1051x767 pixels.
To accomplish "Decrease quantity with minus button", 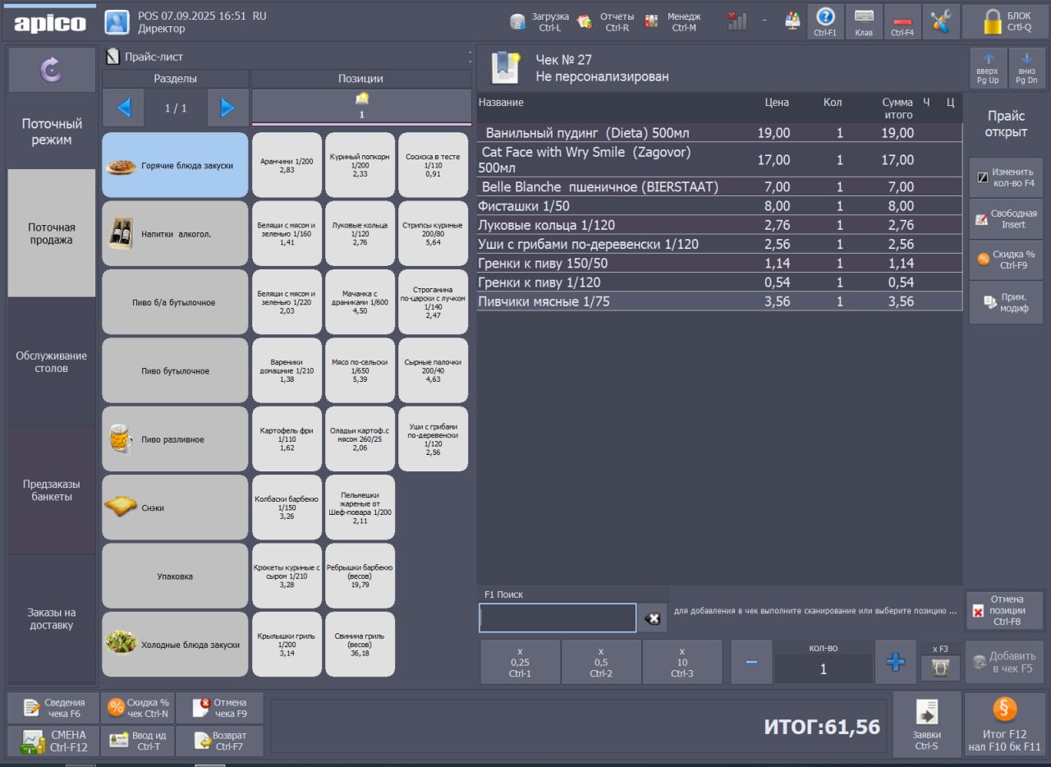I will (751, 662).
